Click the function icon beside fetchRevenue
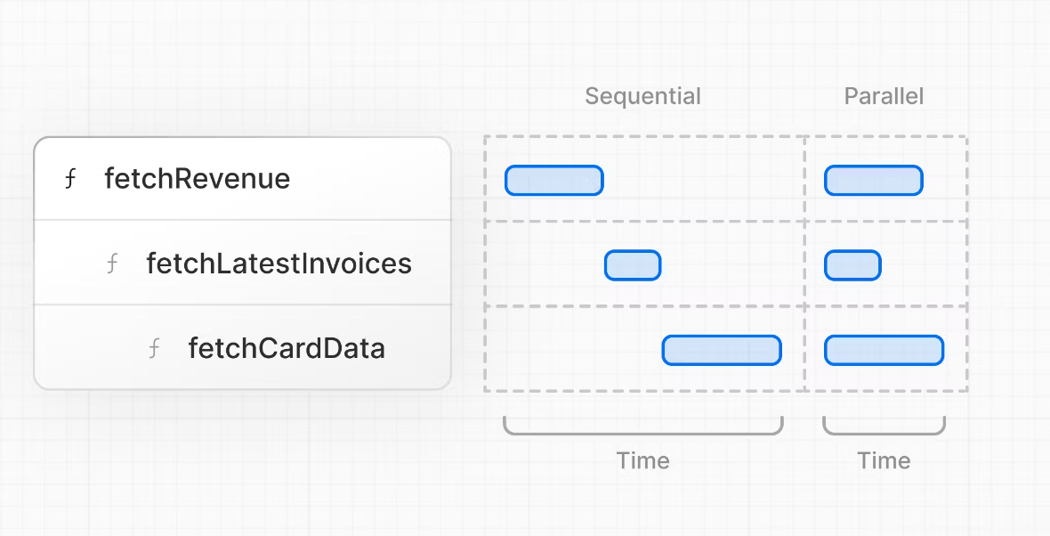The width and height of the screenshot is (1050, 536). click(x=70, y=180)
